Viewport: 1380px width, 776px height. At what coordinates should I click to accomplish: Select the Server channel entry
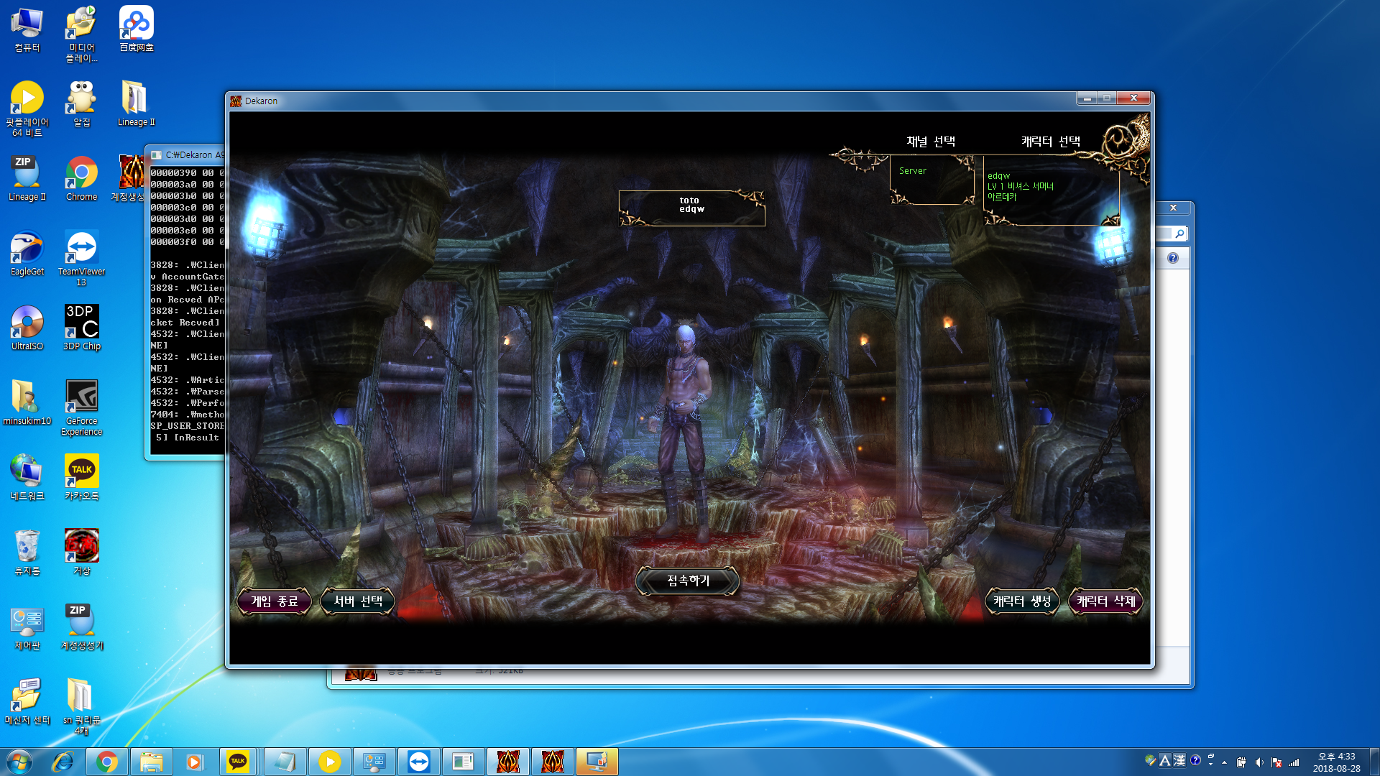coord(913,171)
